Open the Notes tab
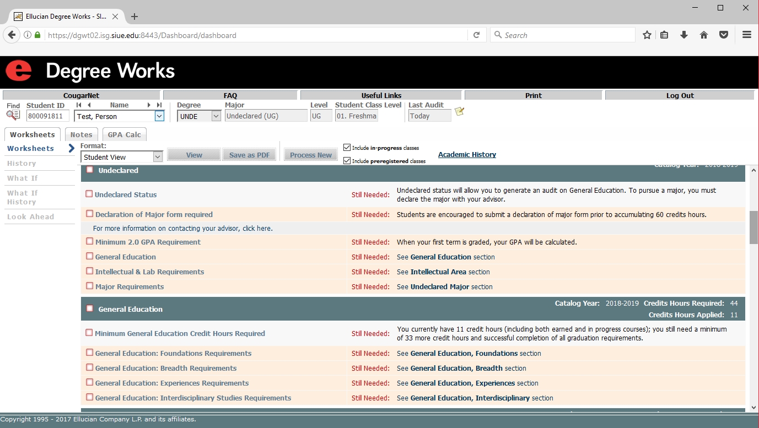Screen dimensions: 759x428 pyautogui.click(x=81, y=135)
